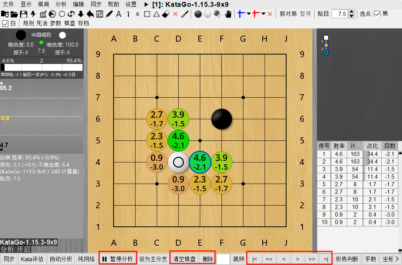Click the komi value input field
The width and height of the screenshot is (402, 265).
340,14
